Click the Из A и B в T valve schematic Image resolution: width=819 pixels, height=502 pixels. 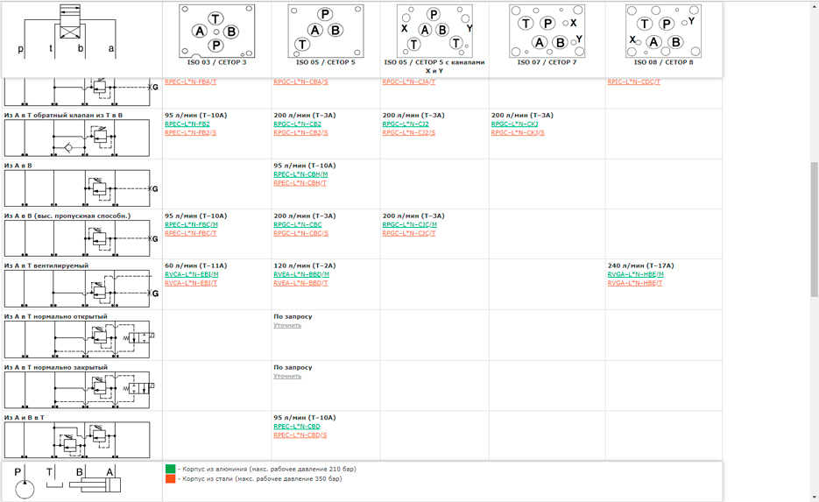[77, 441]
